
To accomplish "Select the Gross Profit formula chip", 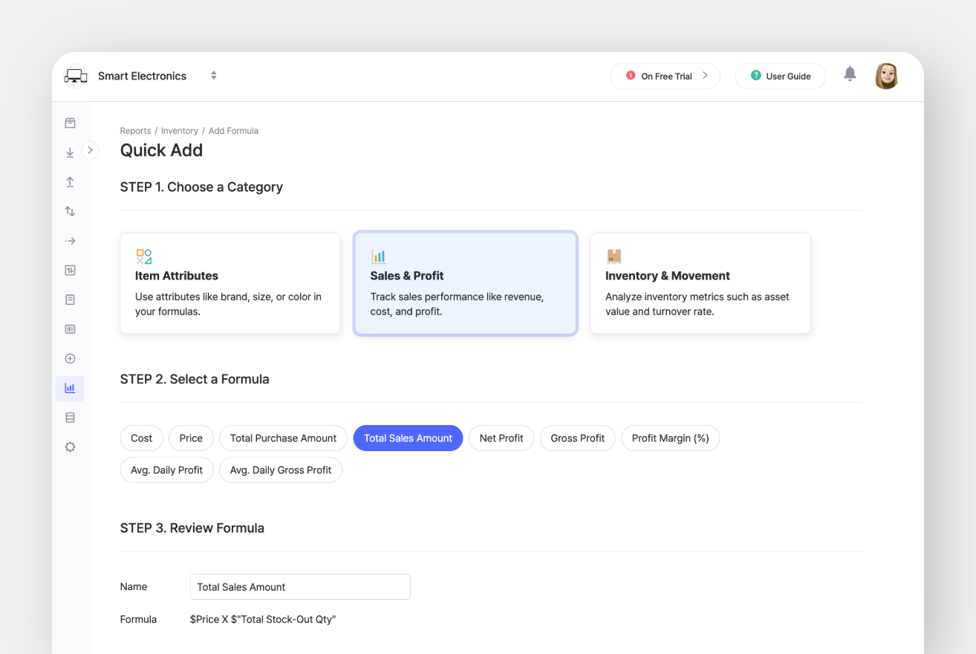I will pyautogui.click(x=577, y=438).
